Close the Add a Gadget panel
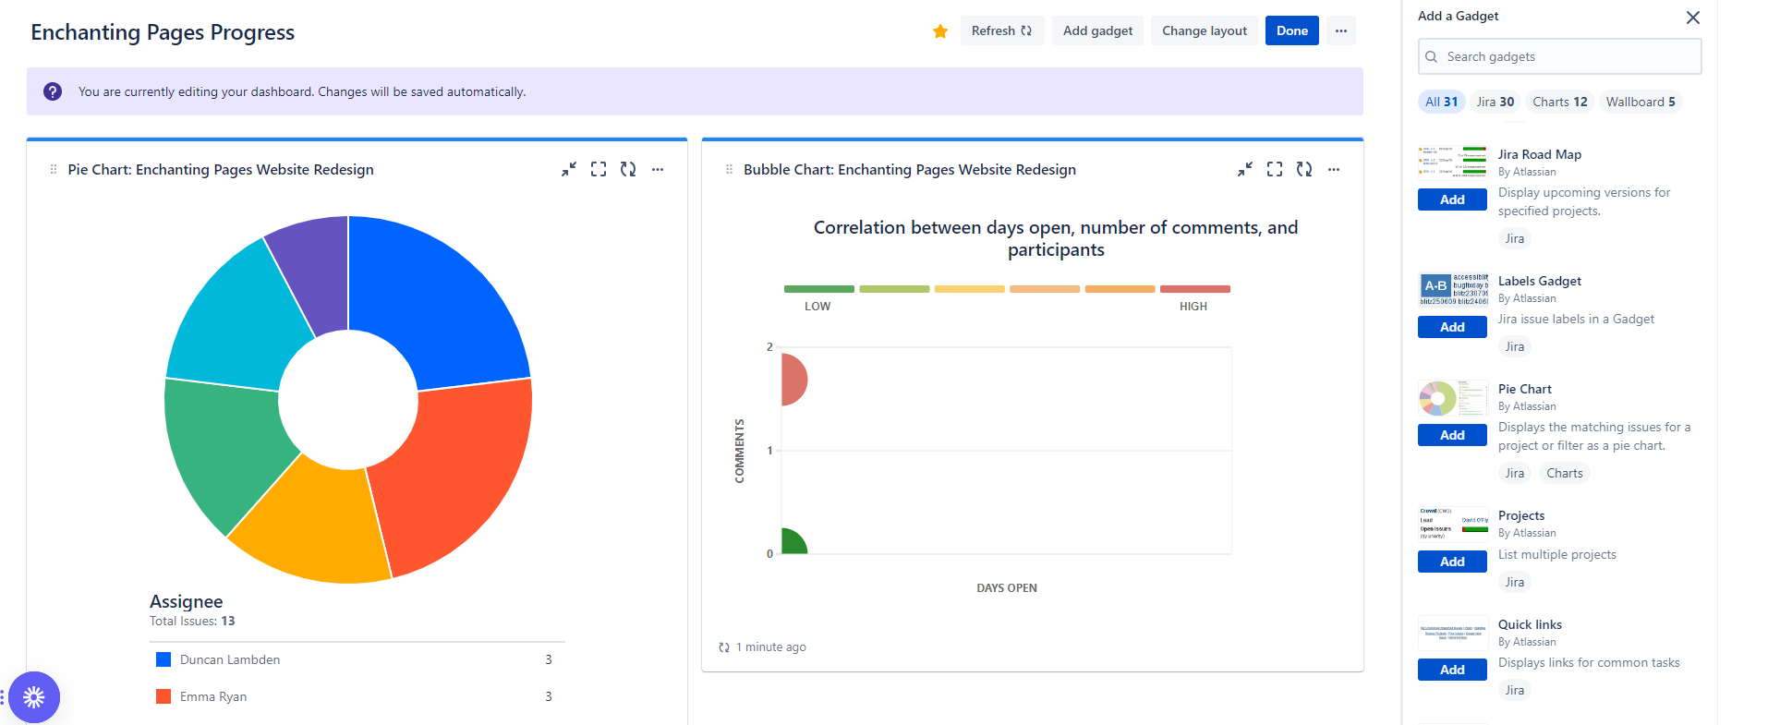 click(x=1692, y=18)
